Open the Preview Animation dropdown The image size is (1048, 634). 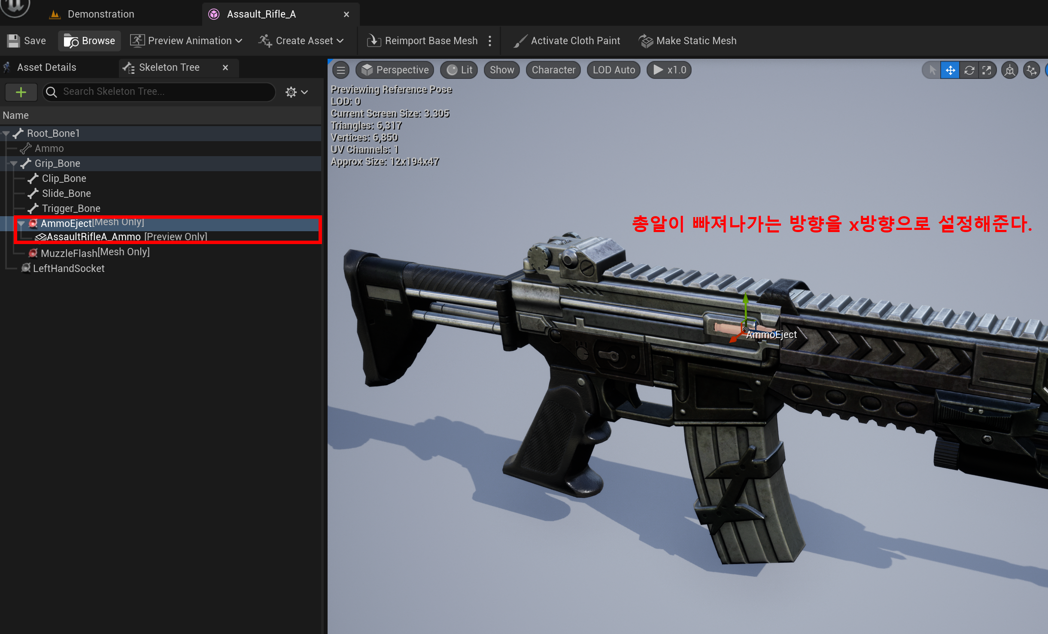coord(186,41)
